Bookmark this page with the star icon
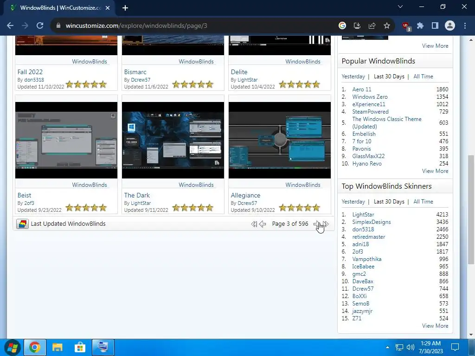 [x=387, y=26]
